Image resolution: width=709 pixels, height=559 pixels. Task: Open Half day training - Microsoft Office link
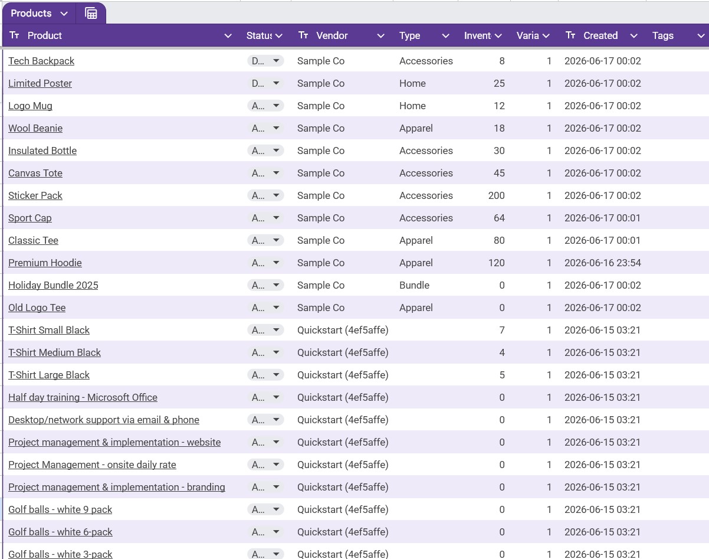pos(83,397)
